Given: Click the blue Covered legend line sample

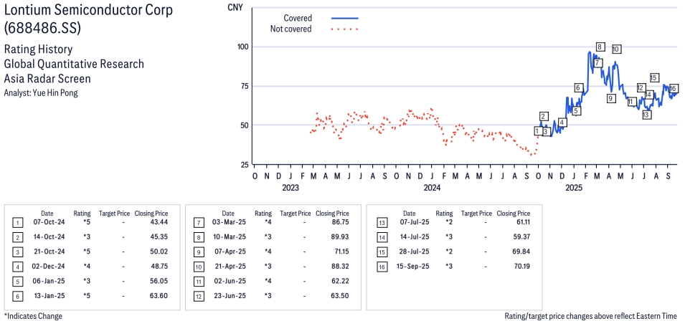Looking at the screenshot, I should pyautogui.click(x=345, y=19).
